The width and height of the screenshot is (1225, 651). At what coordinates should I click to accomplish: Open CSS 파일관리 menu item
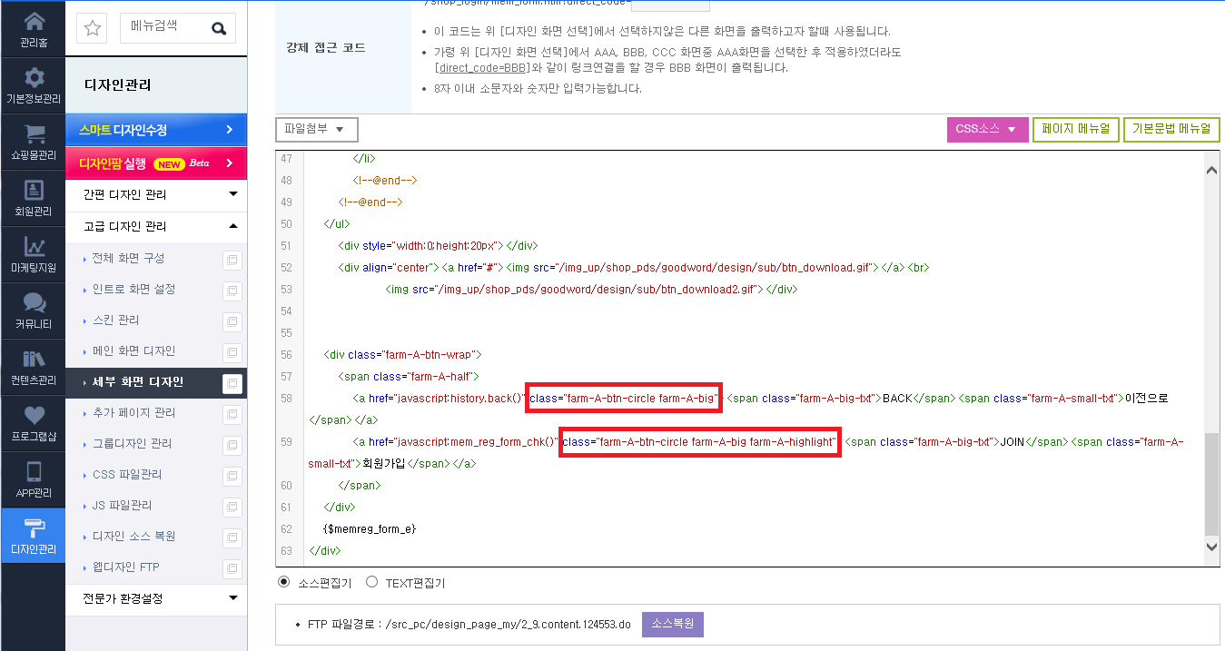pos(127,474)
